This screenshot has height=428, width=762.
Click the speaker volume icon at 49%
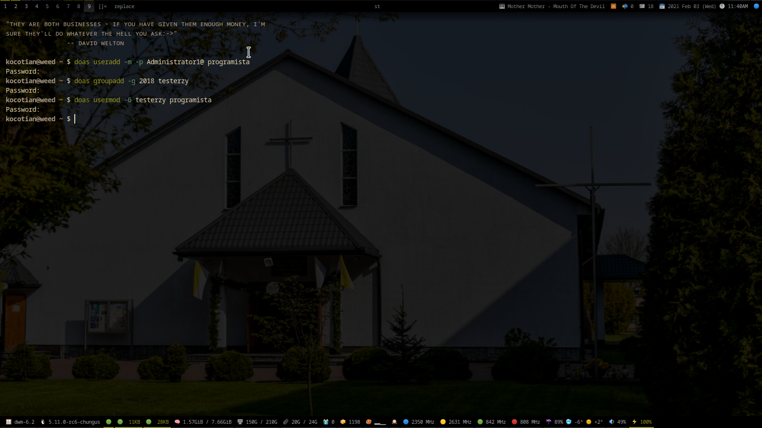click(x=612, y=422)
